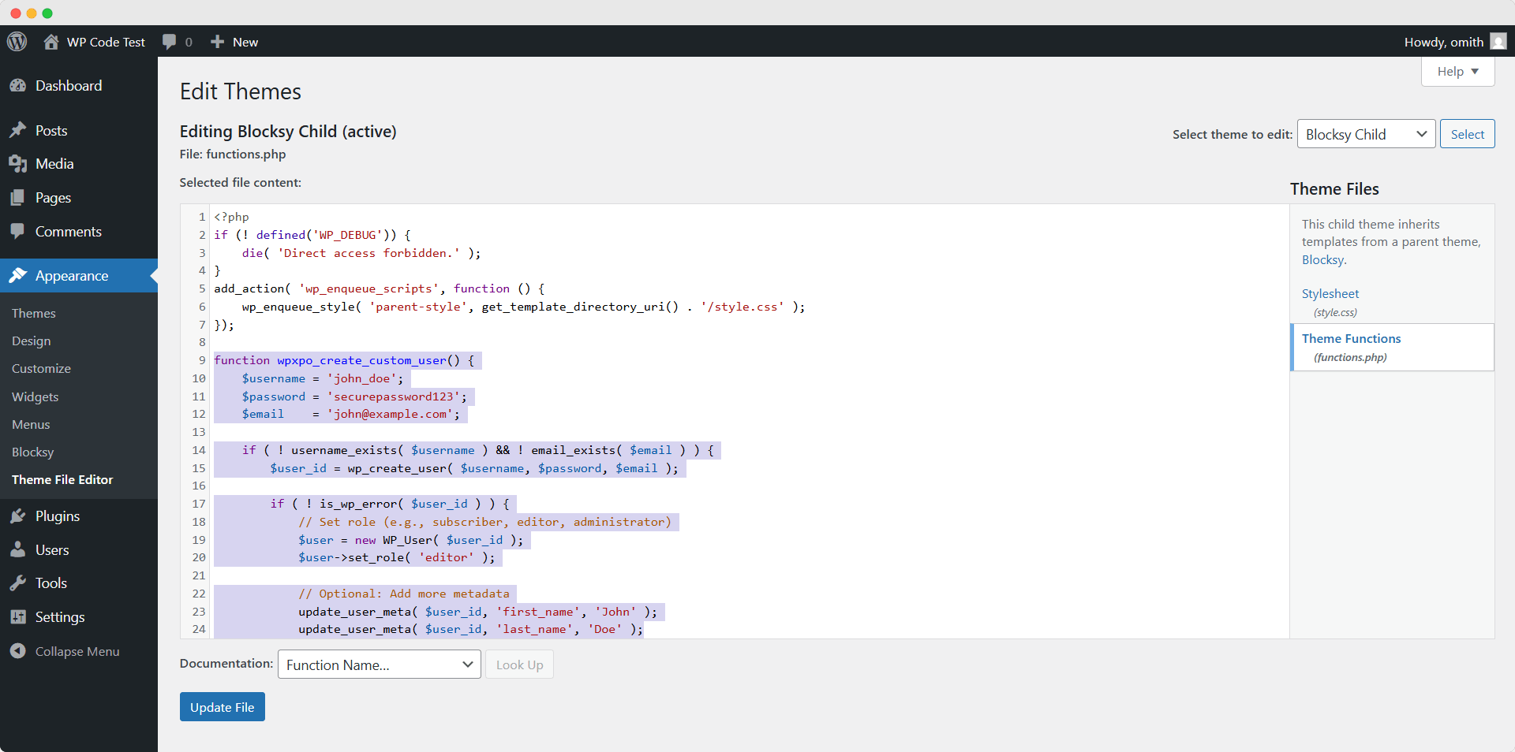Image resolution: width=1515 pixels, height=752 pixels.
Task: Open the Menus submenu item
Action: tap(31, 424)
